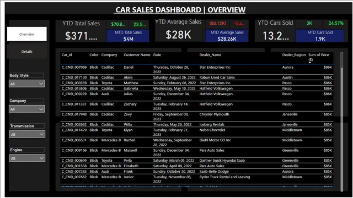Select customer name Maxwell
The height and width of the screenshot is (198, 353).
pos(130,150)
